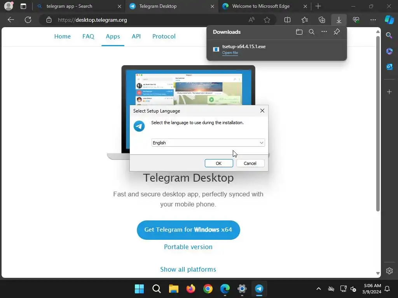Click the Microsoft Edge taskbar icon
398x298 pixels.
225,289
